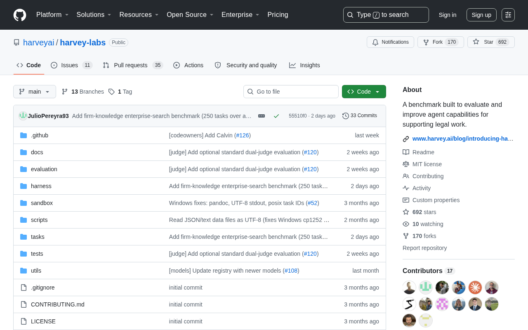528x330 pixels.
Task: Click the .gitignore file icon
Action: tap(24, 288)
